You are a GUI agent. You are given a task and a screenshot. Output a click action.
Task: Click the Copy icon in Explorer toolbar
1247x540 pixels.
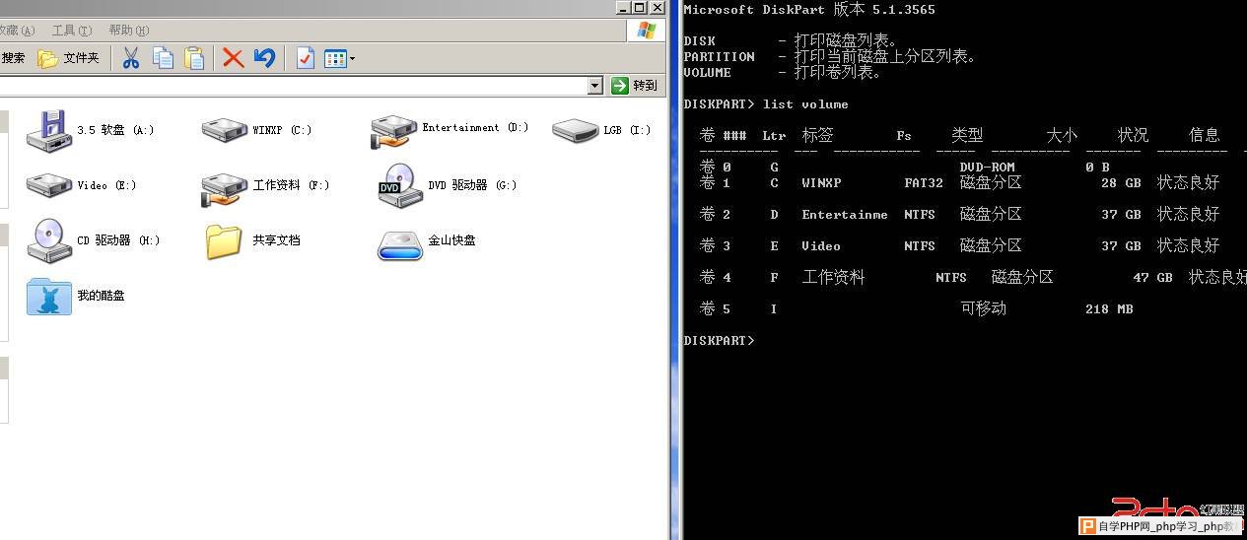click(163, 58)
